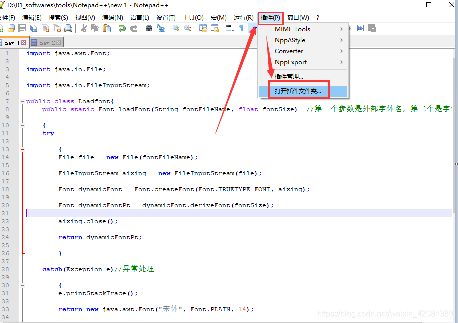Select the new 1 tab

(x=12, y=43)
